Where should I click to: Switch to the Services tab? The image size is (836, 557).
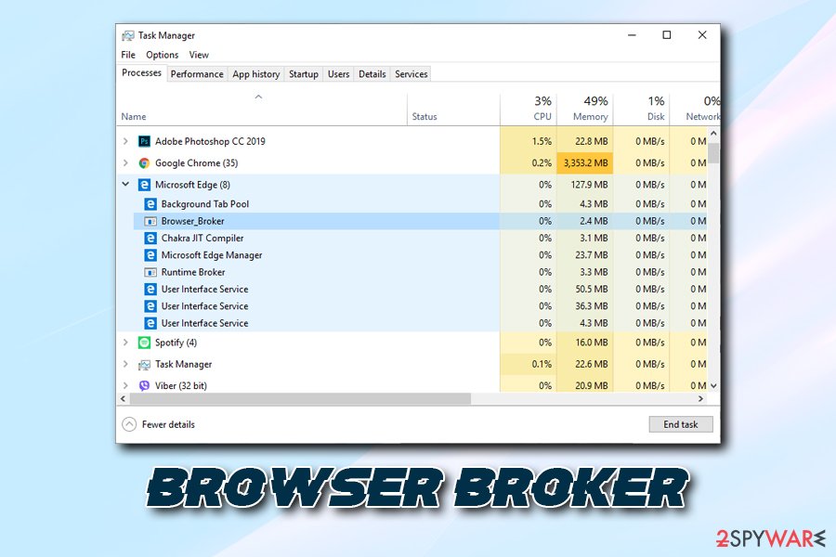coord(411,74)
